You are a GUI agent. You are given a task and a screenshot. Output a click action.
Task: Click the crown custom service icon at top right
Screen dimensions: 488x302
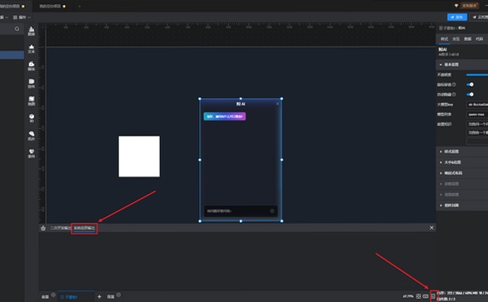pyautogui.click(x=456, y=6)
